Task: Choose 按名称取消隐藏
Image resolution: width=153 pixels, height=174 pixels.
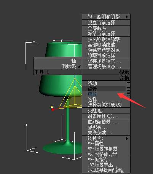Action: point(106,39)
